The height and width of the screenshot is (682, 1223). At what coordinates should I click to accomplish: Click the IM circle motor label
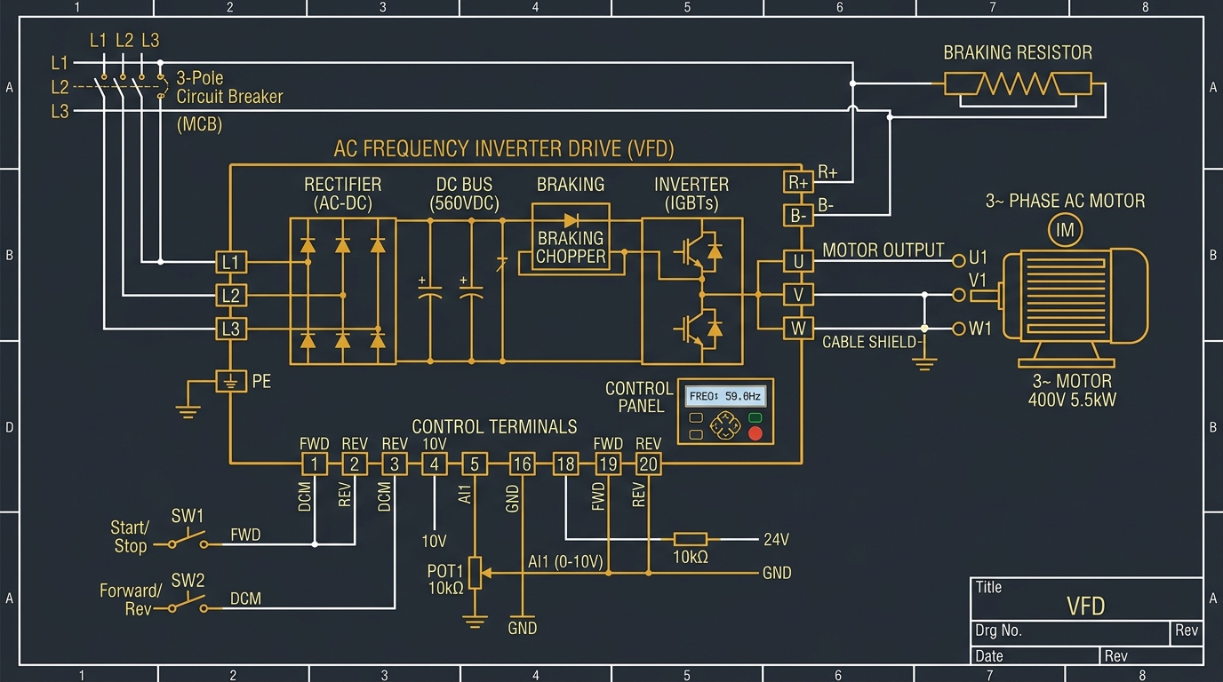(1065, 232)
